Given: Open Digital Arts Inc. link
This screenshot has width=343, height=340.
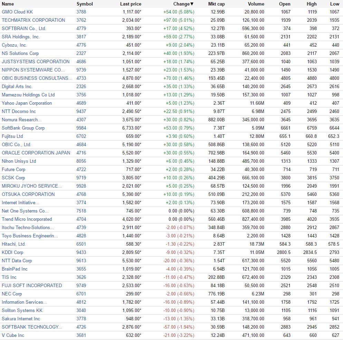Looking at the screenshot, I should [x=17, y=87].
